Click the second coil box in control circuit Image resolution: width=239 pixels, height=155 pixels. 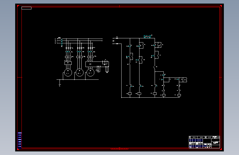[x=139, y=94]
